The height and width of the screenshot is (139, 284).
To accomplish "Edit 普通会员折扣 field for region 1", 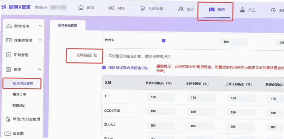I will pos(275,99).
